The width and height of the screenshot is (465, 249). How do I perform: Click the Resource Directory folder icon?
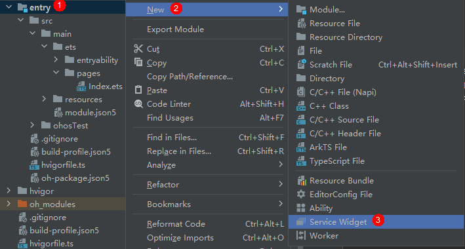point(301,37)
